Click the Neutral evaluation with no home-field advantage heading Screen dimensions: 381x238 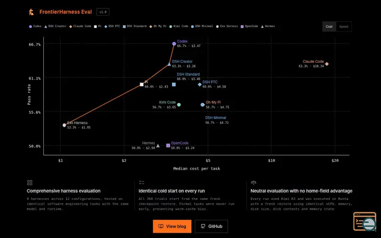point(301,191)
